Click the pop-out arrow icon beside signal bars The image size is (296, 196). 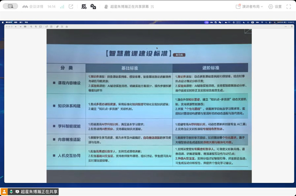pyautogui.click(x=71, y=7)
